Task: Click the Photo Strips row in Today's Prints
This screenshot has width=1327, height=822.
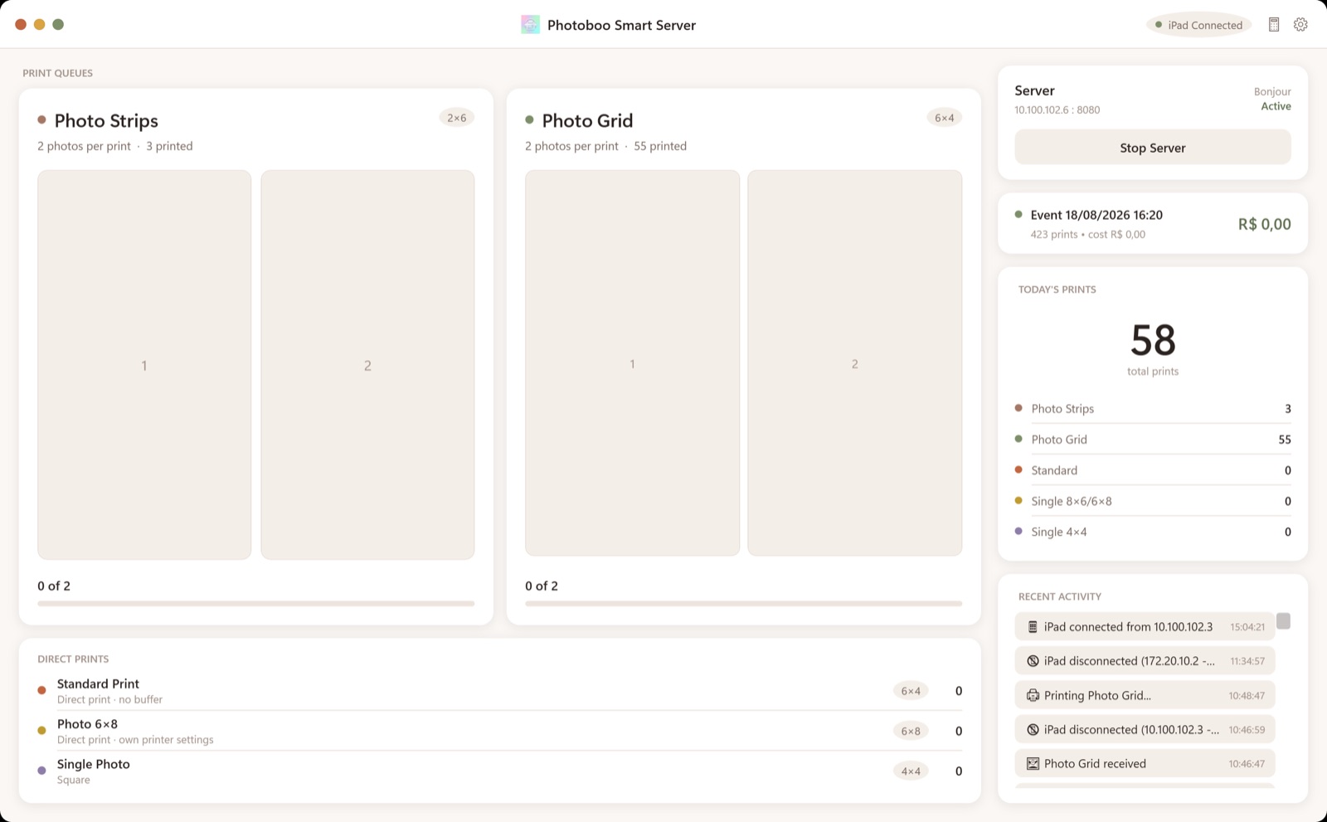Action: (x=1152, y=408)
